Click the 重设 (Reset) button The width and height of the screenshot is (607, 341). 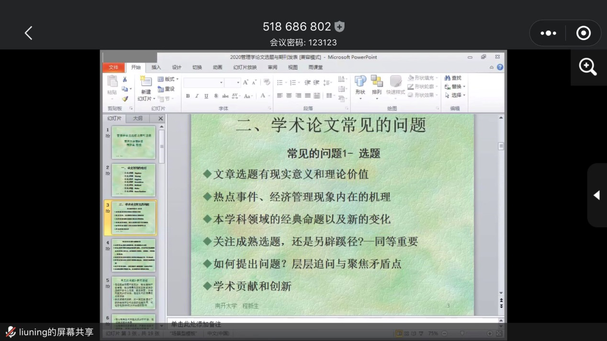(167, 89)
